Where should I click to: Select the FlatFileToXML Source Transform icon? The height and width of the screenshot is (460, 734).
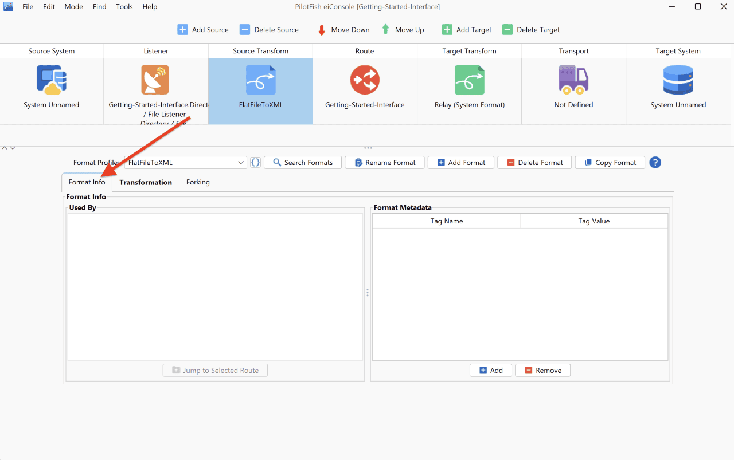point(260,80)
